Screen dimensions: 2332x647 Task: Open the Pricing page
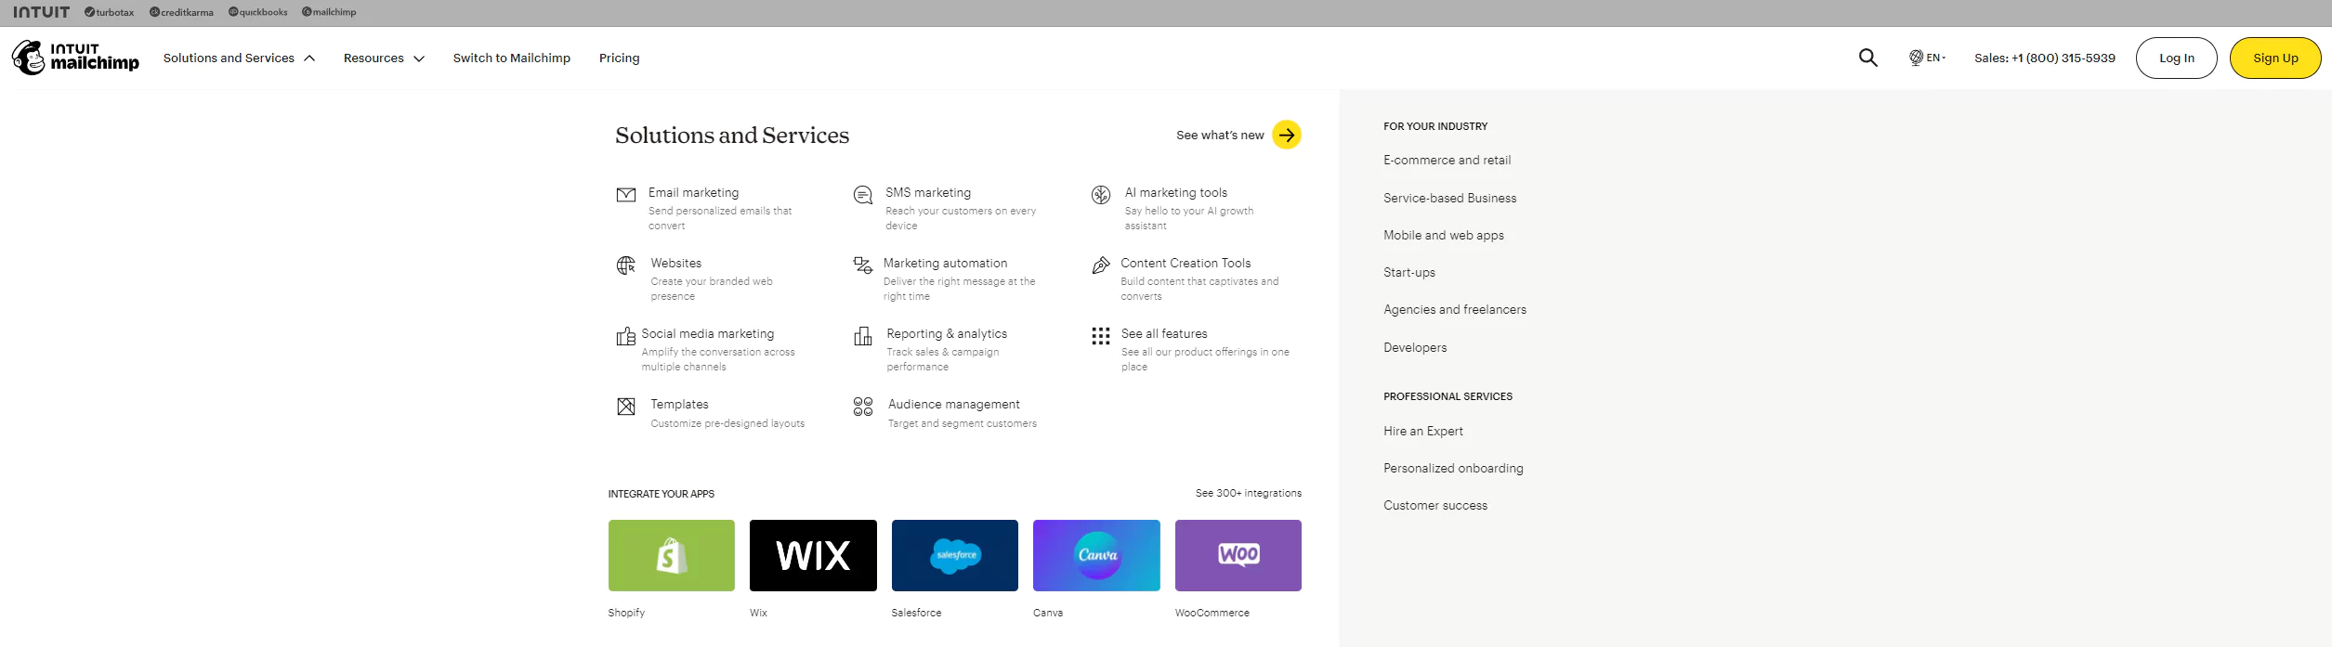click(x=620, y=58)
